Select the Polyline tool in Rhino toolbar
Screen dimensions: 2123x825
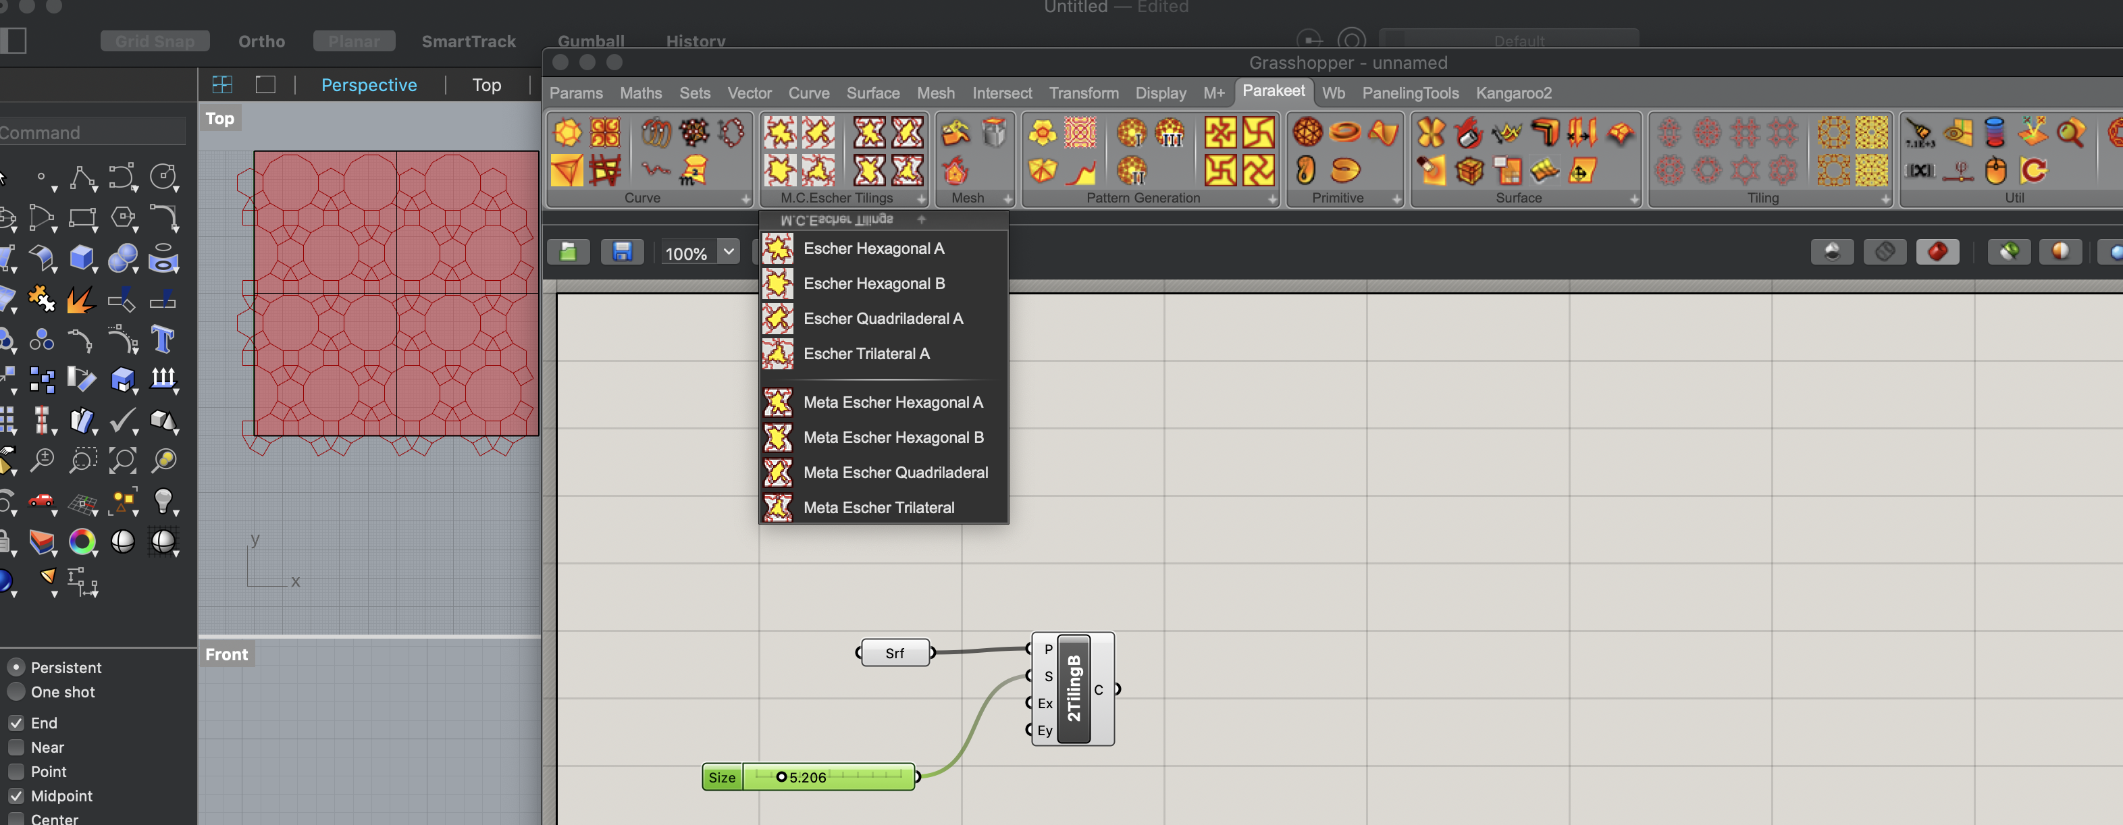click(82, 177)
